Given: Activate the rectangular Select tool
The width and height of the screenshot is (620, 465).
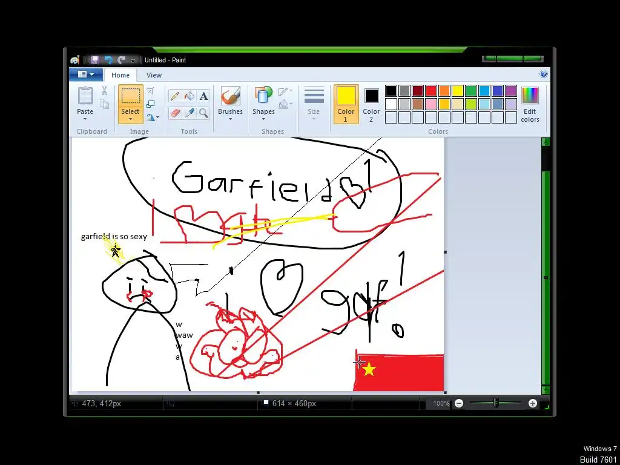Looking at the screenshot, I should 131,96.
